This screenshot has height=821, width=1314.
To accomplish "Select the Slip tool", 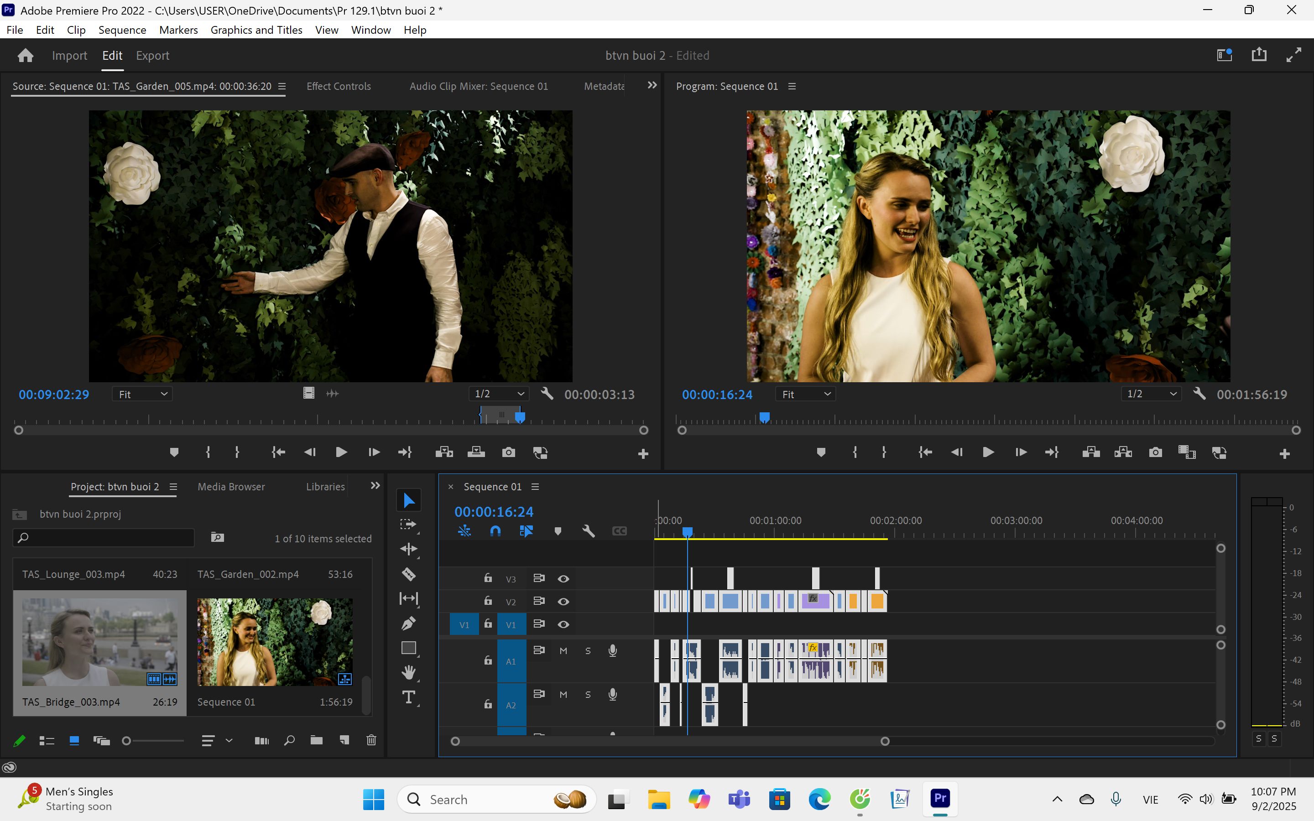I will [x=408, y=598].
